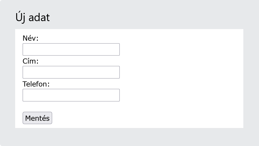259x146 pixels.
Task: Click the "Cím:" label text
Action: [x=30, y=61]
